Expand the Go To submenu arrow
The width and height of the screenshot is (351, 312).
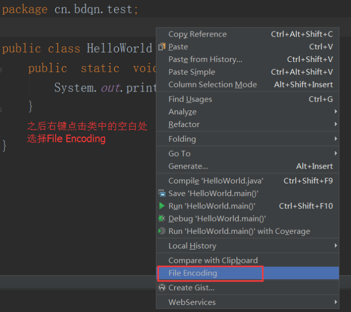click(x=336, y=153)
